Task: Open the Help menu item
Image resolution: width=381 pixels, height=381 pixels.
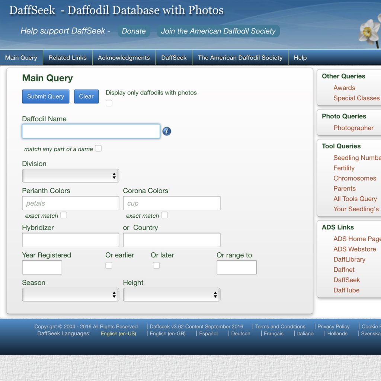Action: pos(300,58)
